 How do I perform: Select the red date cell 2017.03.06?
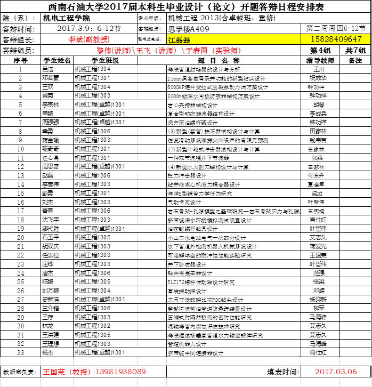point(336,371)
